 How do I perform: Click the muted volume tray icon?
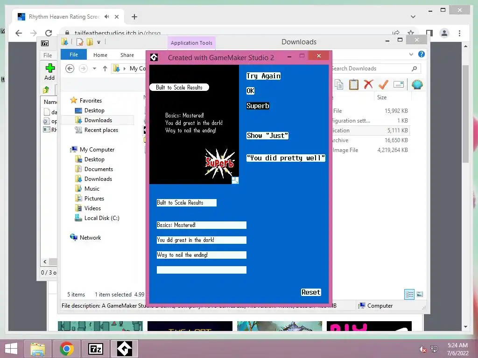click(422, 349)
